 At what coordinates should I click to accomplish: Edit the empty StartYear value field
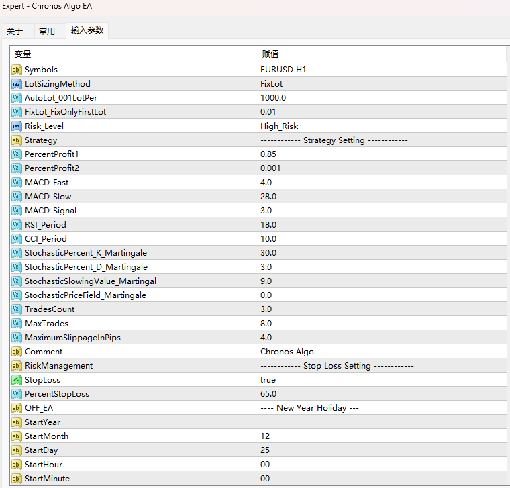[382, 422]
